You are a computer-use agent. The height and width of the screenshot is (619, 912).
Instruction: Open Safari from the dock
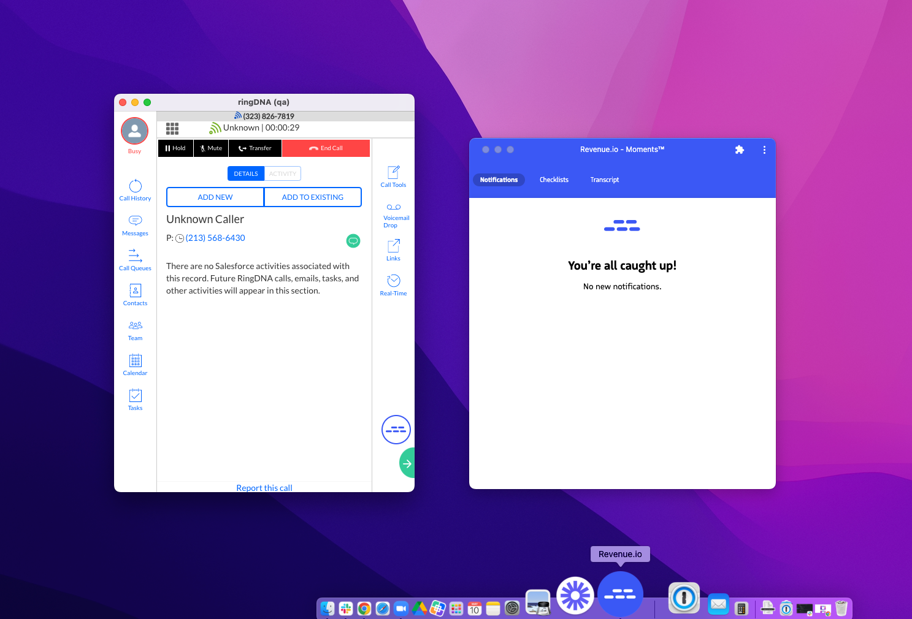(x=383, y=608)
